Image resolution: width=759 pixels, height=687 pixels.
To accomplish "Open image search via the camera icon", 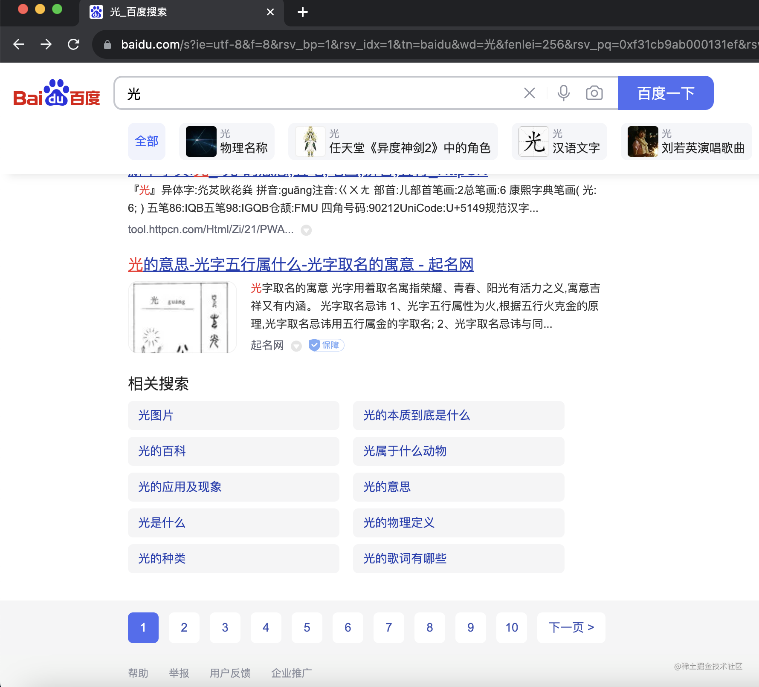I will pos(594,92).
